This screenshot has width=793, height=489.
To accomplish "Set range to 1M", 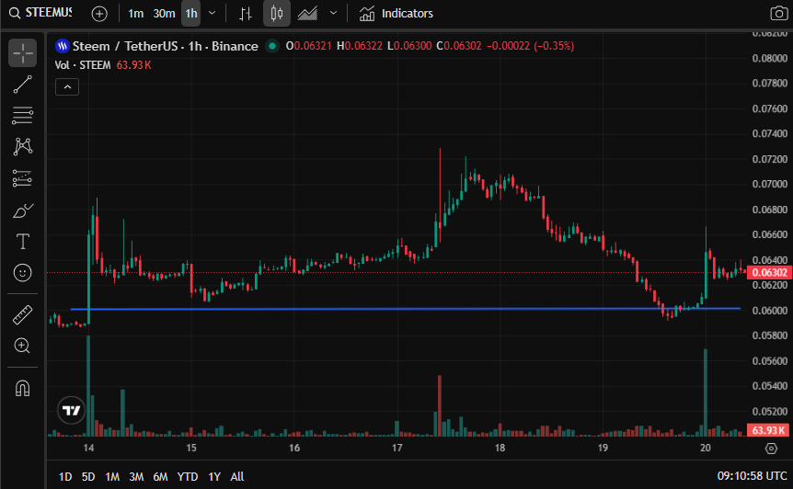I will tap(112, 477).
